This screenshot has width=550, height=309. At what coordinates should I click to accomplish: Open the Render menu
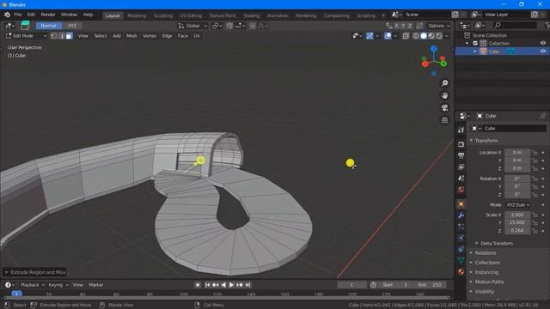click(48, 15)
